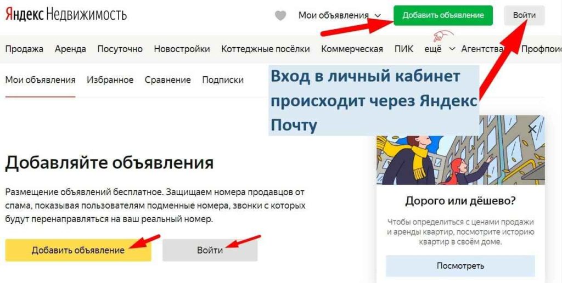The width and height of the screenshot is (562, 283).
Task: Open favorites via the heart icon
Action: coord(280,16)
